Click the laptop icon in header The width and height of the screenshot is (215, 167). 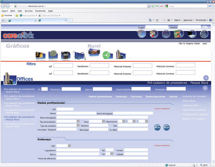pos(192,34)
